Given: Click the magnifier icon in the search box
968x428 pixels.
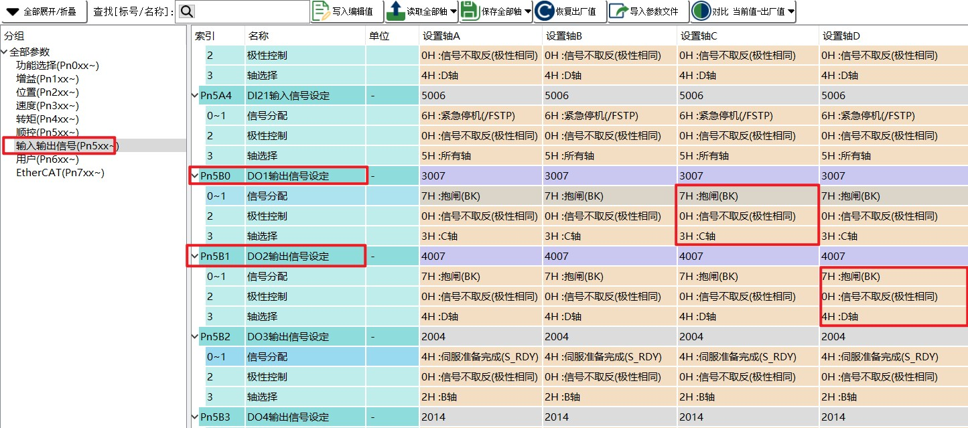Looking at the screenshot, I should (x=187, y=11).
